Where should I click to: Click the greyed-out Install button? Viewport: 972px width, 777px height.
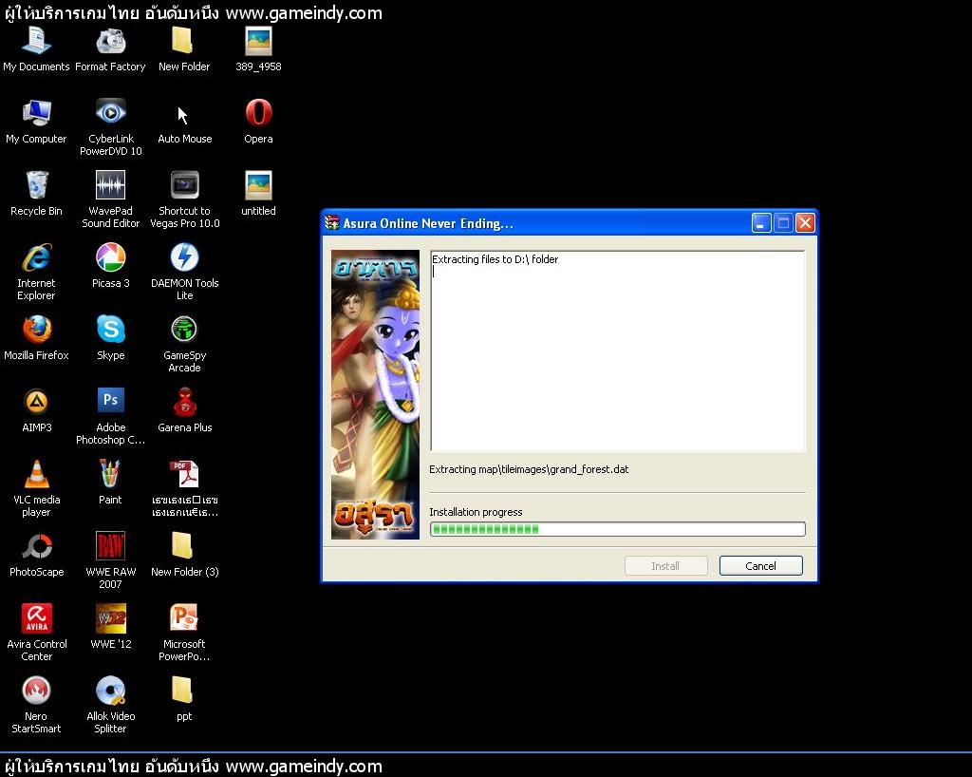665,565
